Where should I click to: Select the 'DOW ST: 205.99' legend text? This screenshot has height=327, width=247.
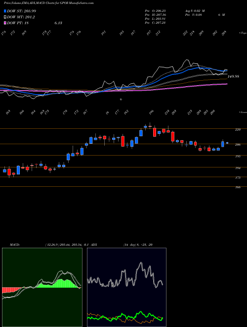tap(22, 11)
